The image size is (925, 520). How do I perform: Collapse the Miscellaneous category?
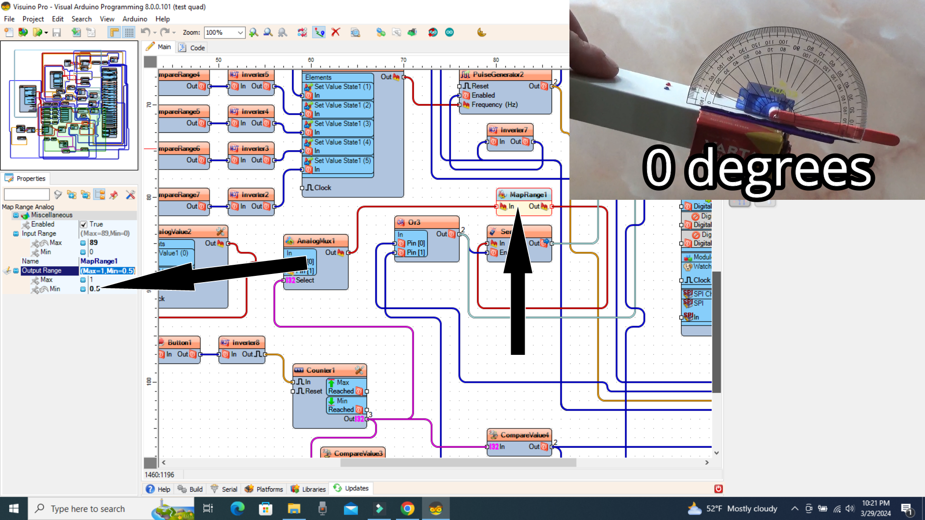click(x=16, y=215)
